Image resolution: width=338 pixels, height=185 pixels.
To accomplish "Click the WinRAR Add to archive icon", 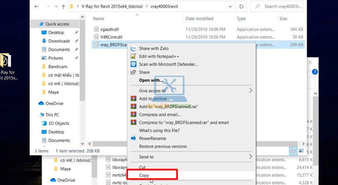I will [134, 99].
